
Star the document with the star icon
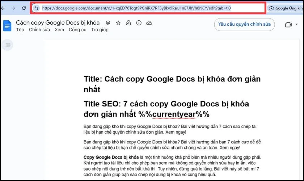click(118, 23)
